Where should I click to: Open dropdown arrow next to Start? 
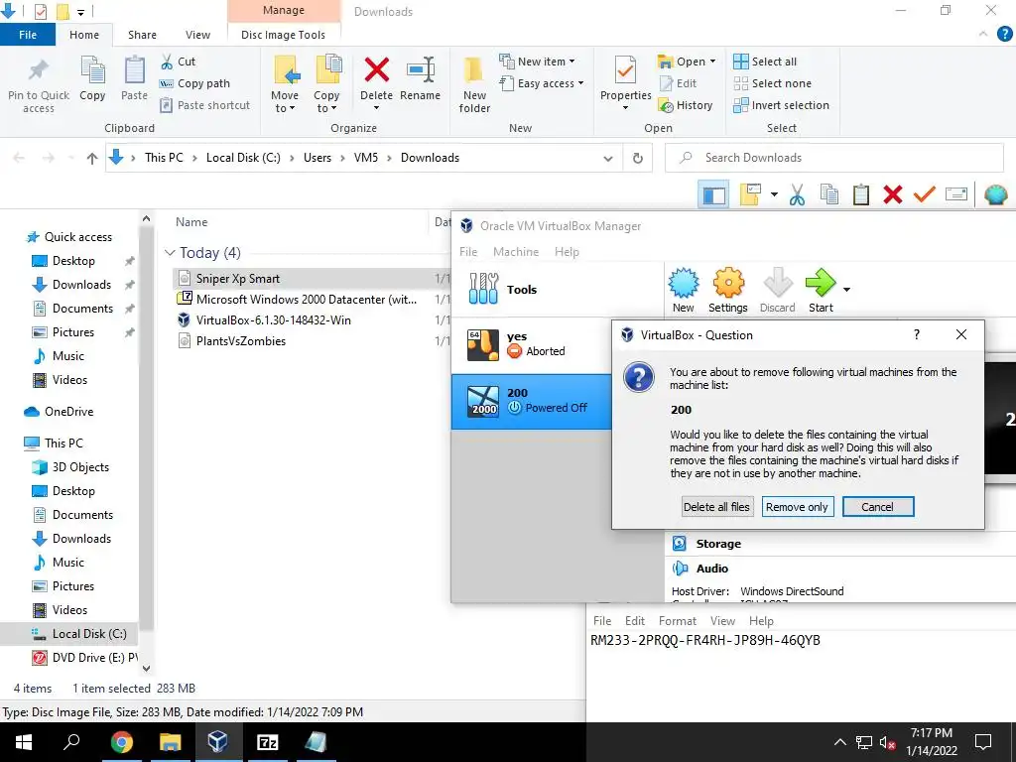click(847, 290)
